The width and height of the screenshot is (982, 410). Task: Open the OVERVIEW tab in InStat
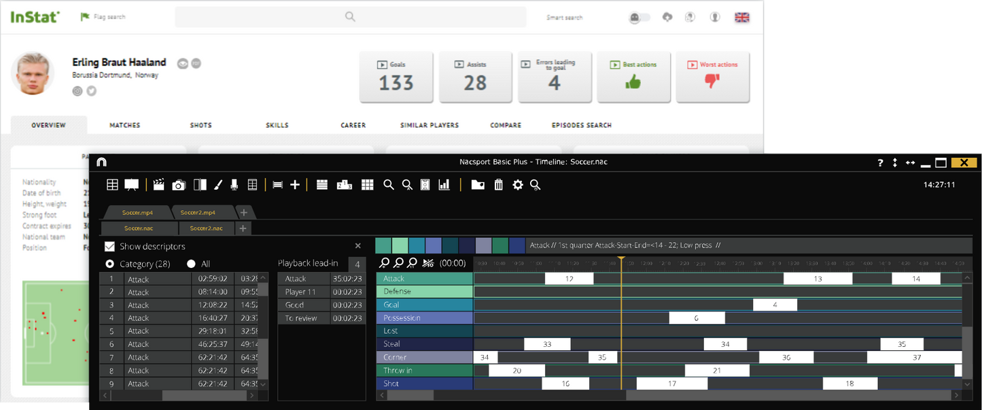[x=48, y=125]
